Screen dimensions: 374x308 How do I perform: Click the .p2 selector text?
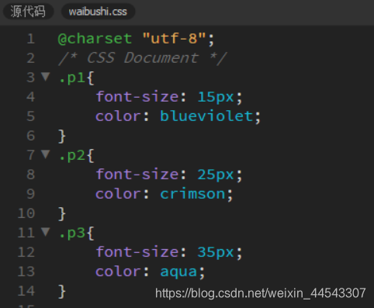click(x=72, y=155)
